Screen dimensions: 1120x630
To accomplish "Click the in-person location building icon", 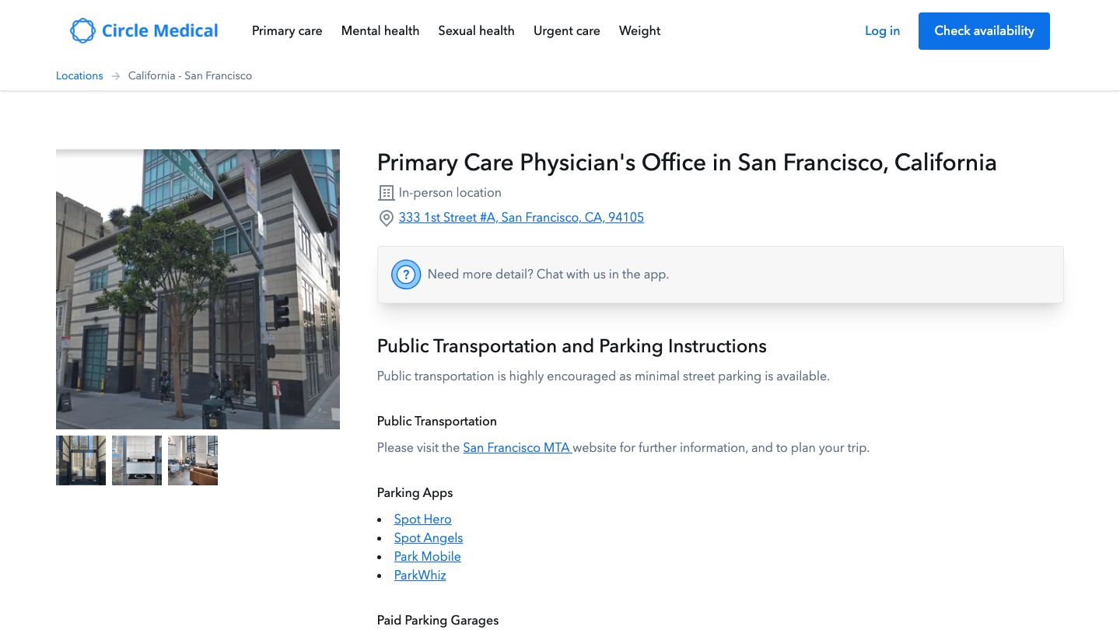I will click(387, 192).
